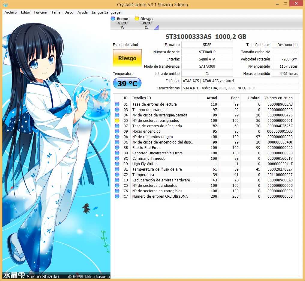Open the Editar menu
Image resolution: width=305 pixels, height=281 pixels.
pyautogui.click(x=26, y=12)
